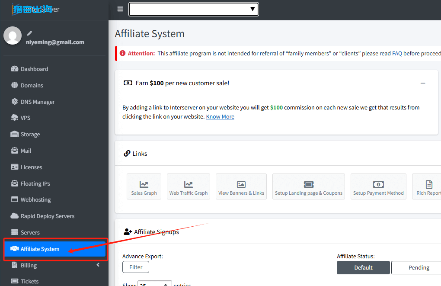Toggle the hamburger sidebar menu
441x286 pixels.
click(120, 9)
